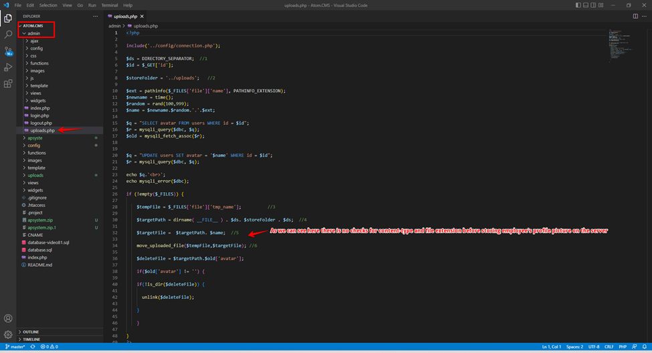652x353 pixels.
Task: Open logout.php in the explorer
Action: click(60, 123)
